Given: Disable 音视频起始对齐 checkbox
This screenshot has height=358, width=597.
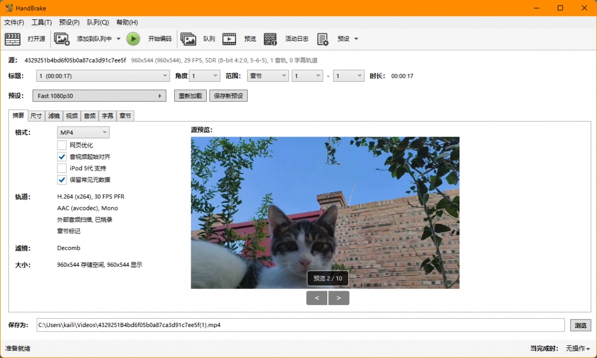Looking at the screenshot, I should coord(62,156).
